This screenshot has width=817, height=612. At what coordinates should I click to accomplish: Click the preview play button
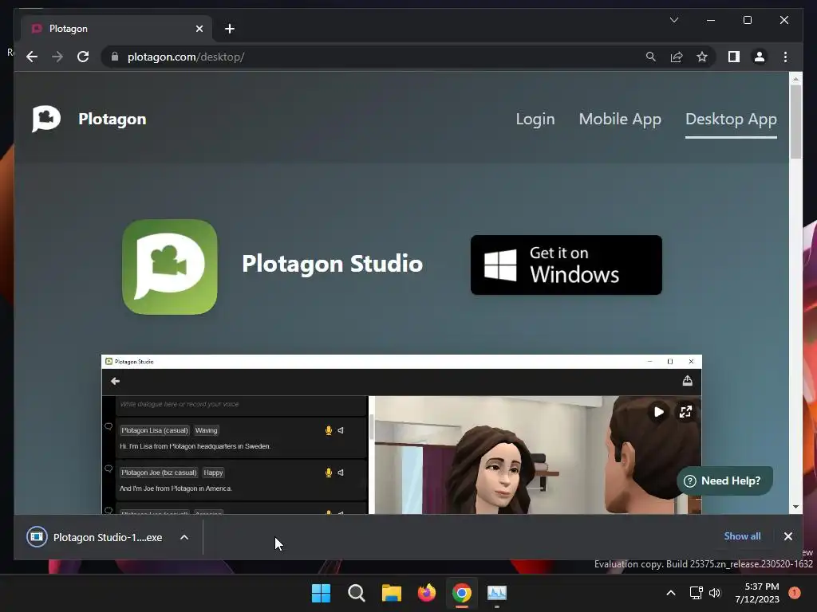(658, 412)
